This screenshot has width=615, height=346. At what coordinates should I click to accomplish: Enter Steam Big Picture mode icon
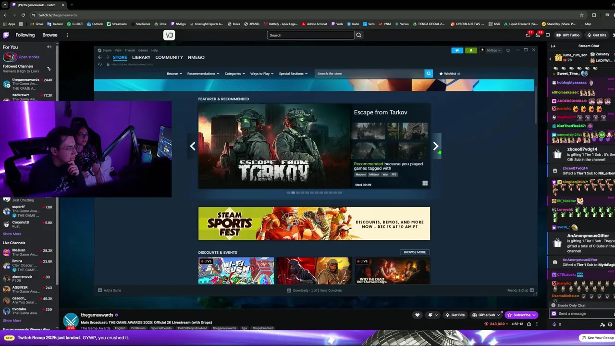(x=508, y=50)
